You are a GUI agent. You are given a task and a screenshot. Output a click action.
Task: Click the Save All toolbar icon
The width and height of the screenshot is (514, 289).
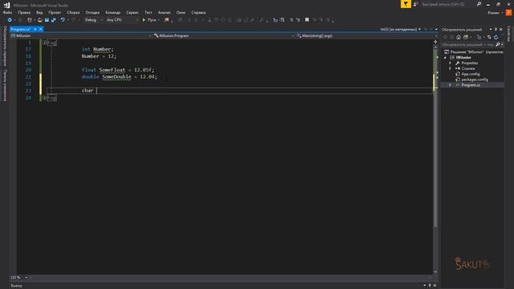(x=54, y=20)
